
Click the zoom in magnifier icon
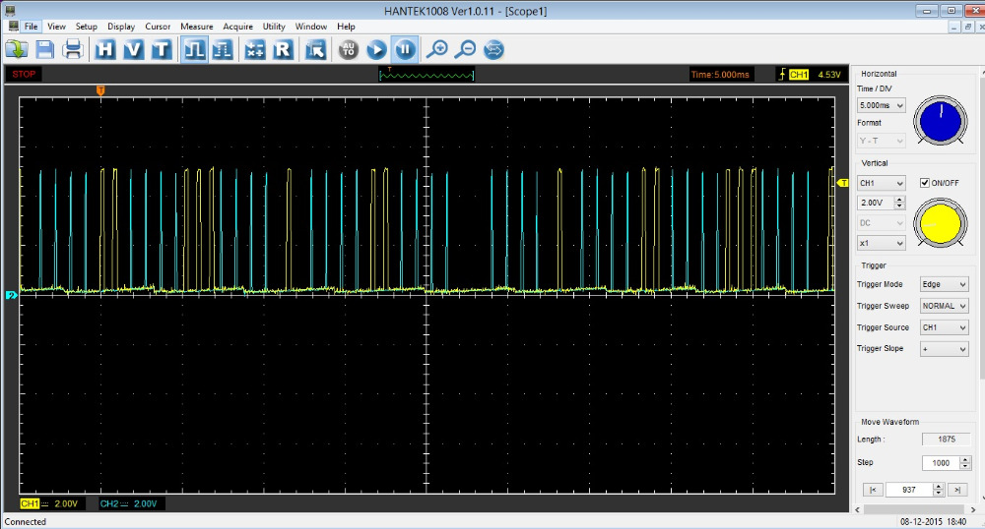click(436, 49)
